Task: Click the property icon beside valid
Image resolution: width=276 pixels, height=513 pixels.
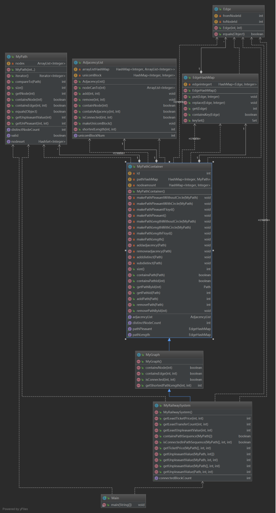Action: click(x=9, y=135)
